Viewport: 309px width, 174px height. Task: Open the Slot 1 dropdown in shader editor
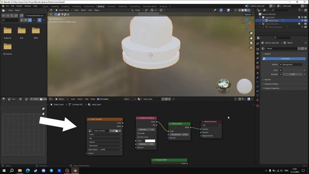130,99
